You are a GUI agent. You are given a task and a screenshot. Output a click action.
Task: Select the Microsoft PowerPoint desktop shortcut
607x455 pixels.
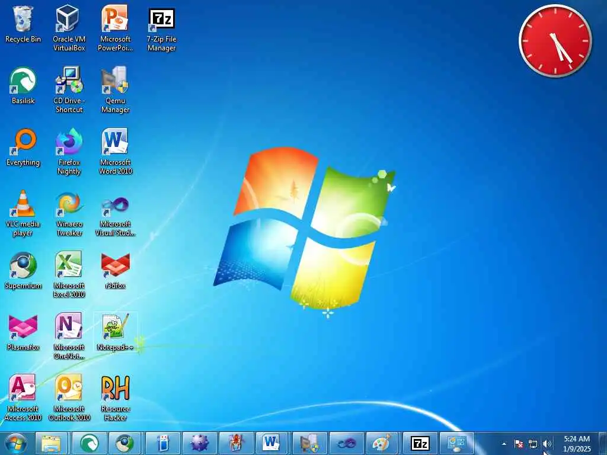tap(115, 28)
